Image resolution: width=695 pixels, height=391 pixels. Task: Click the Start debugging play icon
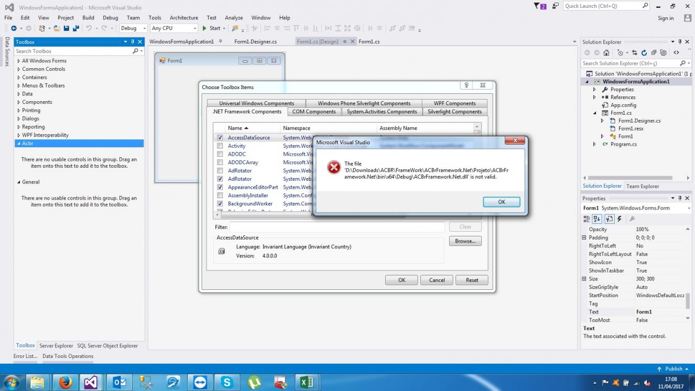click(x=205, y=28)
